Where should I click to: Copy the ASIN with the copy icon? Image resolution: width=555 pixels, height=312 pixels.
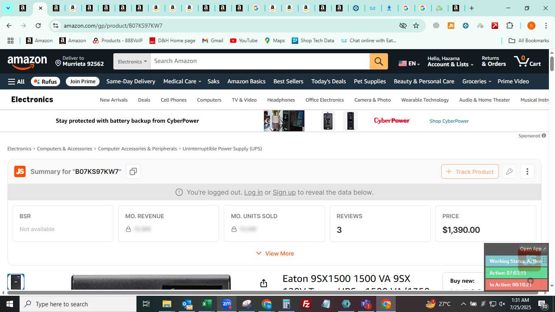tap(133, 171)
